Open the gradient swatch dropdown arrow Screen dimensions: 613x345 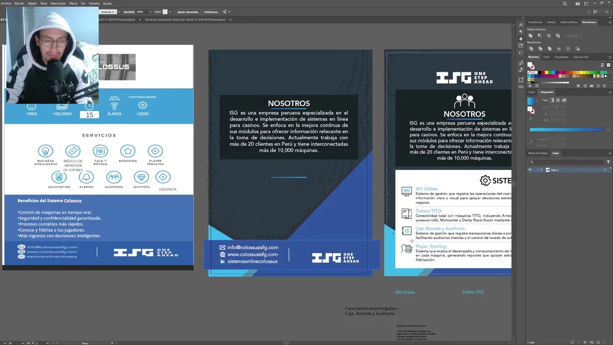[536, 101]
